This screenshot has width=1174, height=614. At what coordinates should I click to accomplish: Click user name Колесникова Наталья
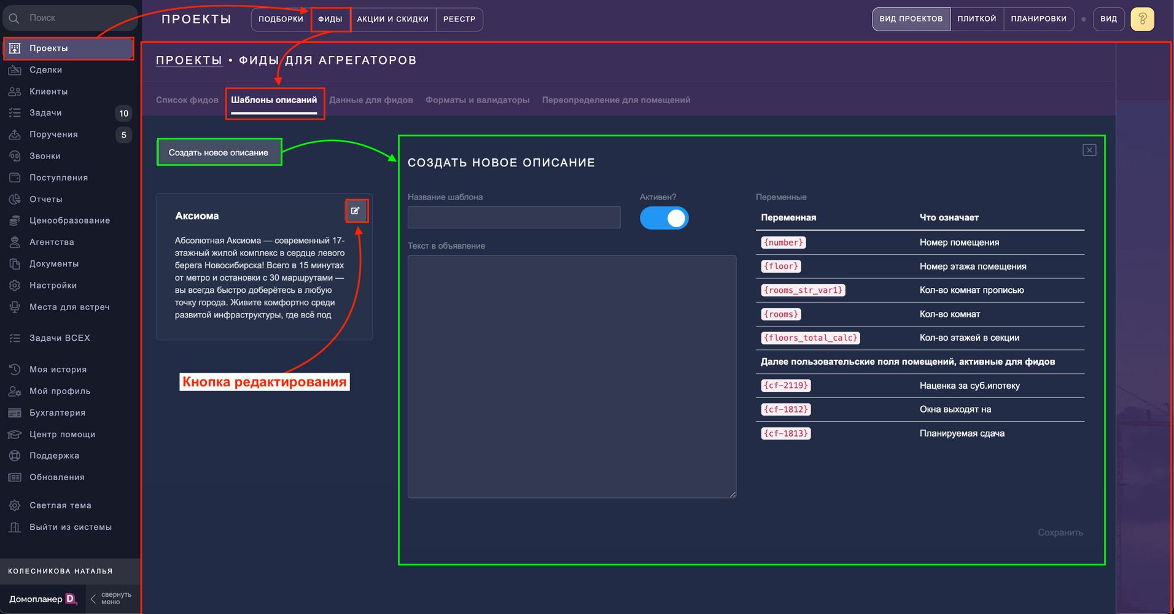point(60,571)
